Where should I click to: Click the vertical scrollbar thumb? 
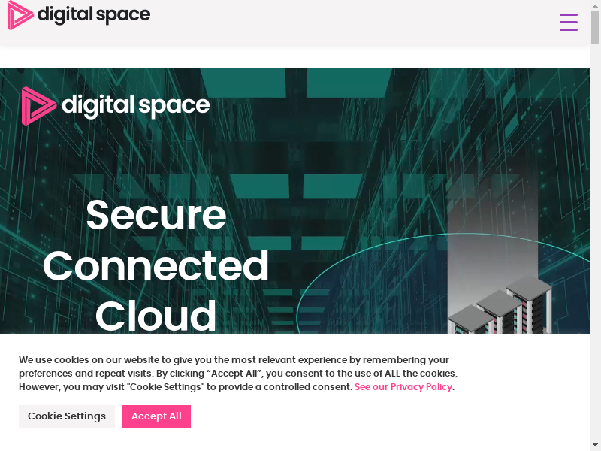[595, 28]
